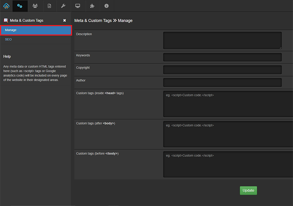This screenshot has height=206, width=293.
Task: Open the wrench tools icon
Action: tap(63, 6)
